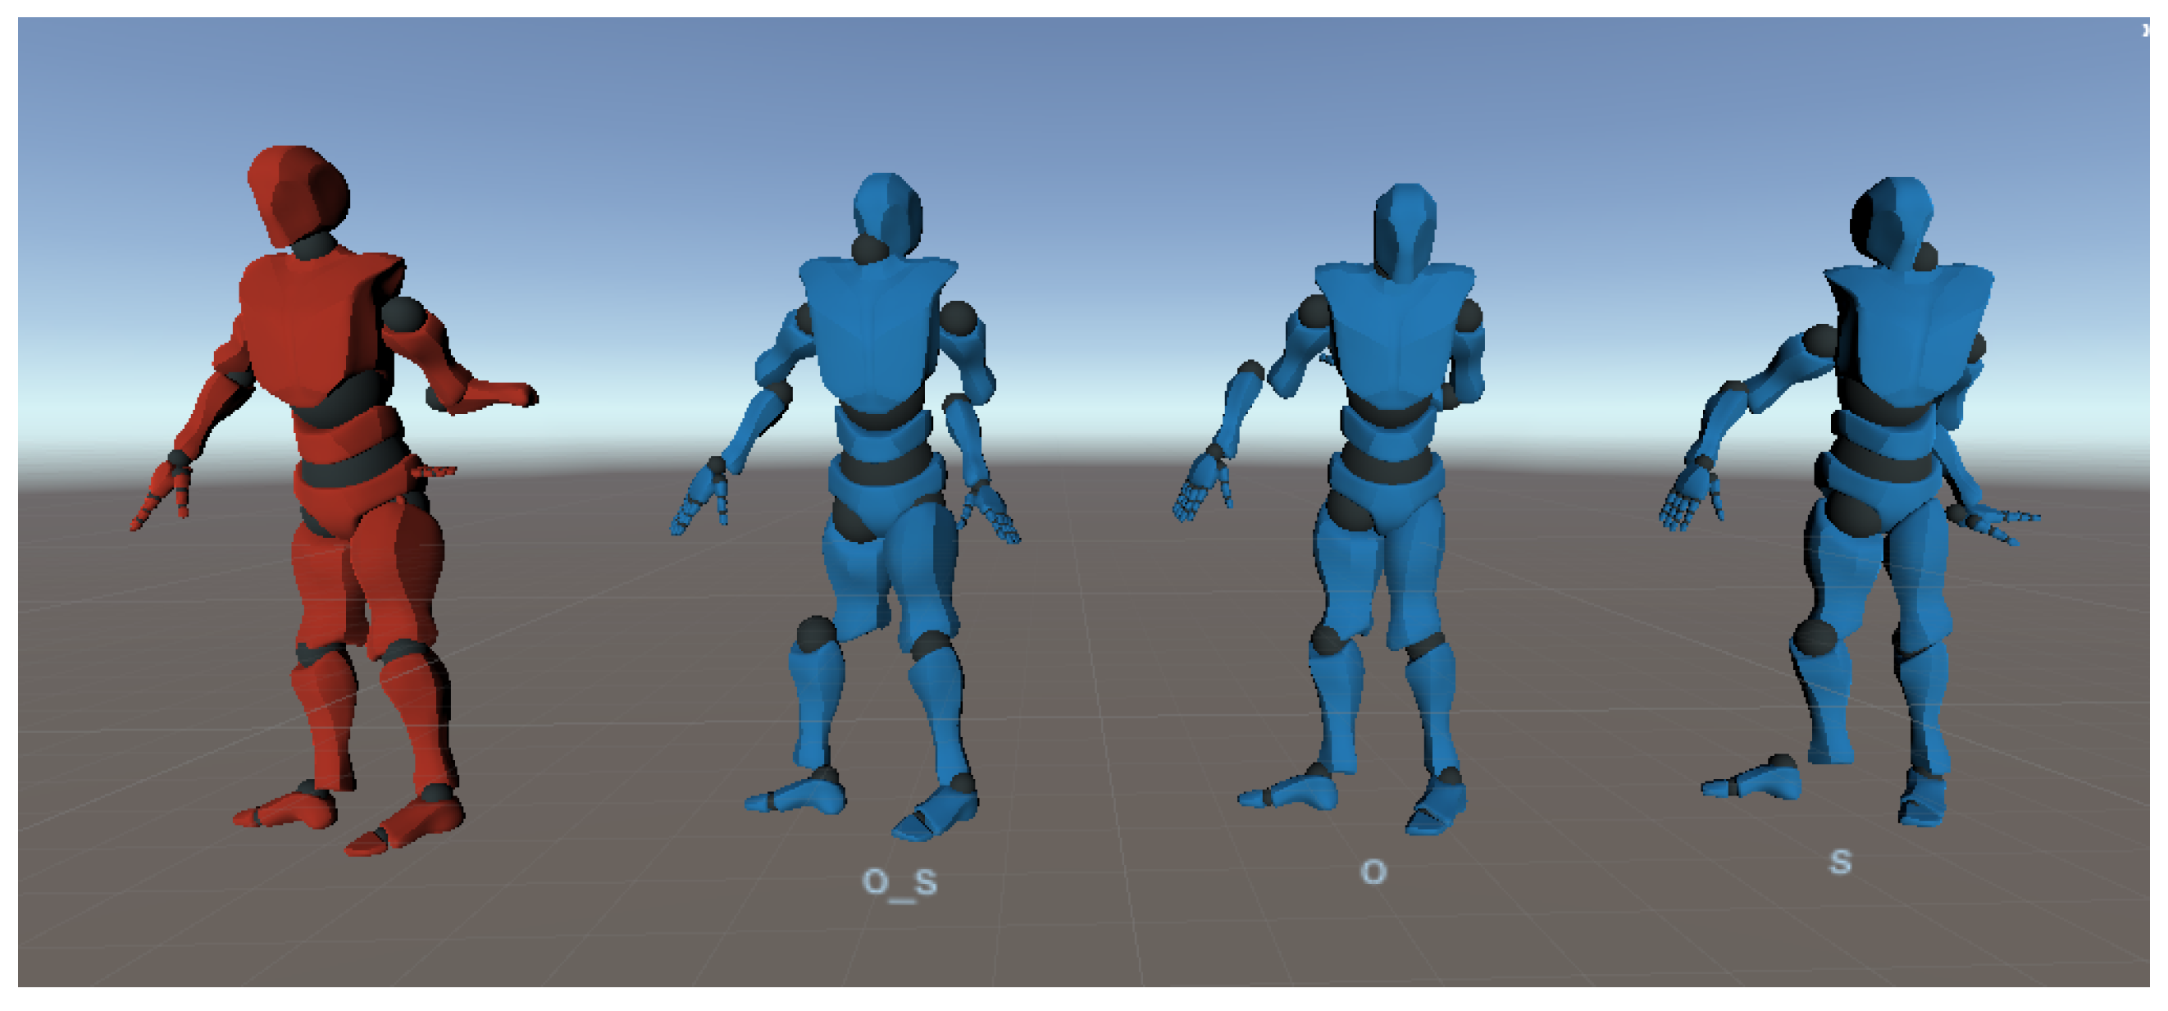This screenshot has width=2168, height=1011.
Task: Click the O_S label text
Action: coord(900,882)
